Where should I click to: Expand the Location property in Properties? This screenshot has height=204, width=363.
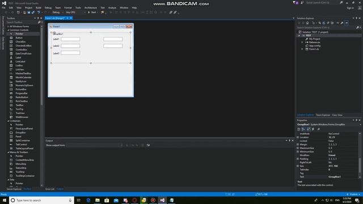click(298, 137)
